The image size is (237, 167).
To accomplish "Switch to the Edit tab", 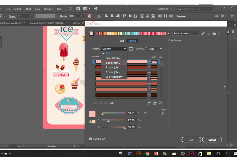I will [122, 41].
